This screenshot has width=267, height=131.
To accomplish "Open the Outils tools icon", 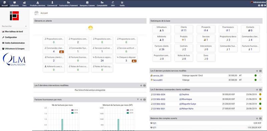I will click(x=122, y=3).
